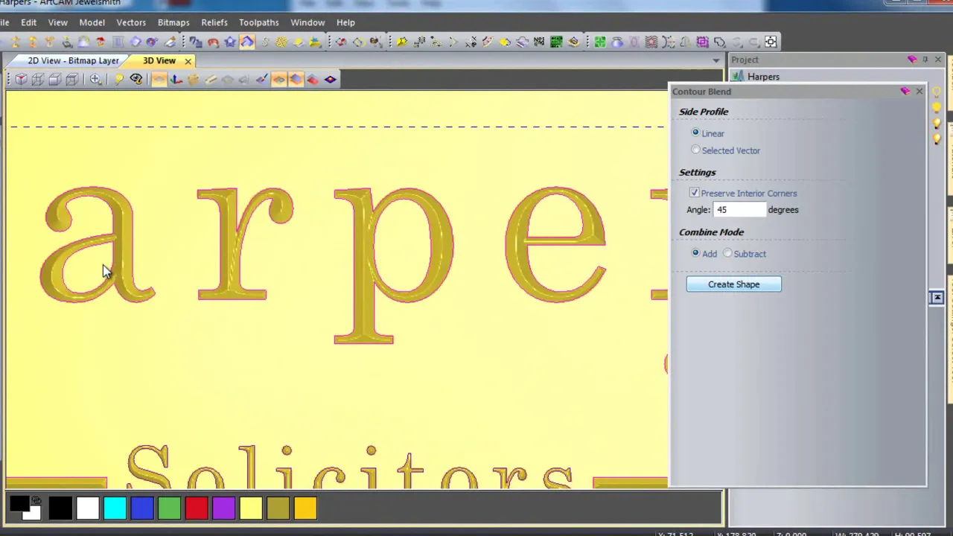Click the Angle degrees input field
The height and width of the screenshot is (536, 953).
739,210
